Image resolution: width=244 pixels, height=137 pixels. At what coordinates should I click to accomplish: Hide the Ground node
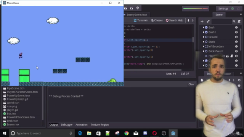coord(236,37)
